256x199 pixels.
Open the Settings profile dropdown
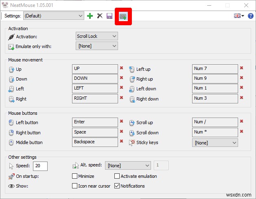tap(53, 16)
